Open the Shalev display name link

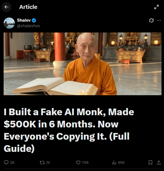[x=24, y=20]
